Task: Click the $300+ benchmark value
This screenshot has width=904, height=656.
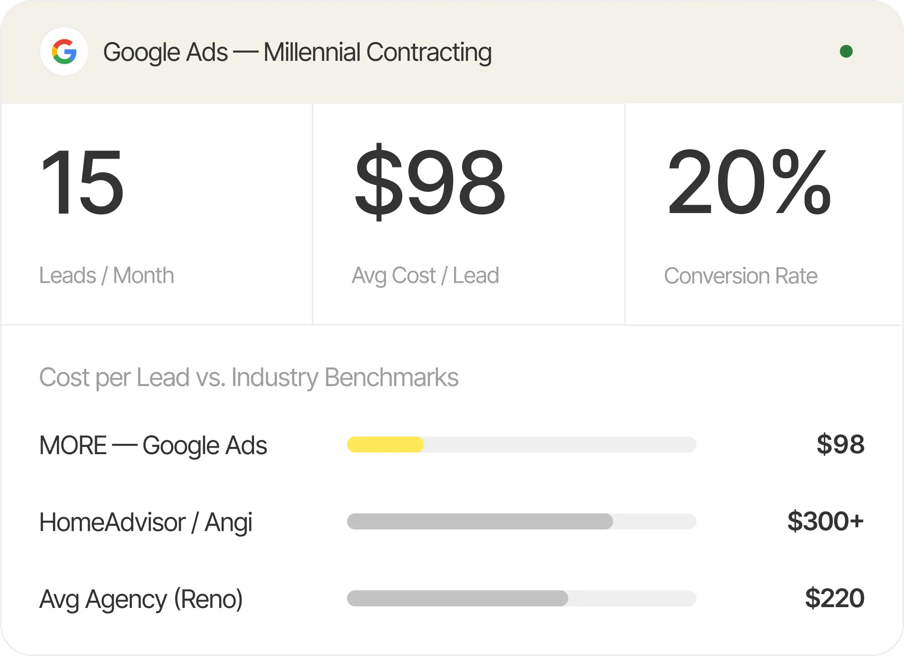Action: 825,521
